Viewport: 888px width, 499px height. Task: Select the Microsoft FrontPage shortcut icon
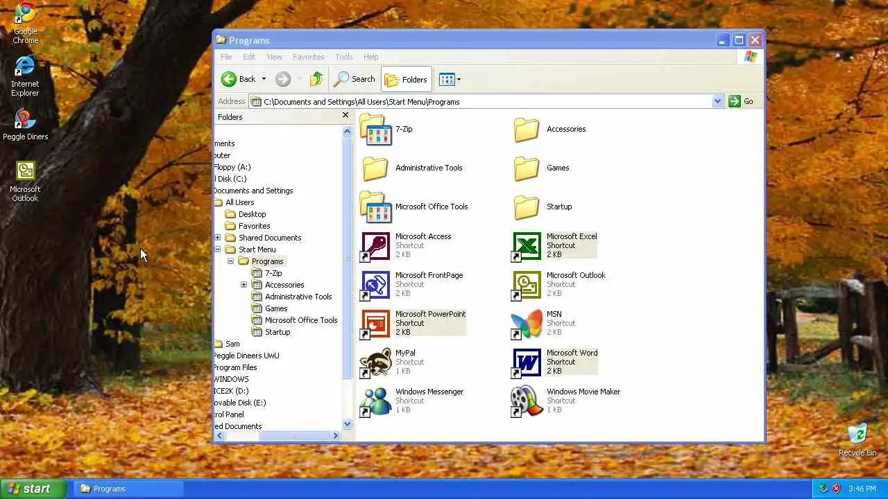[x=375, y=285]
